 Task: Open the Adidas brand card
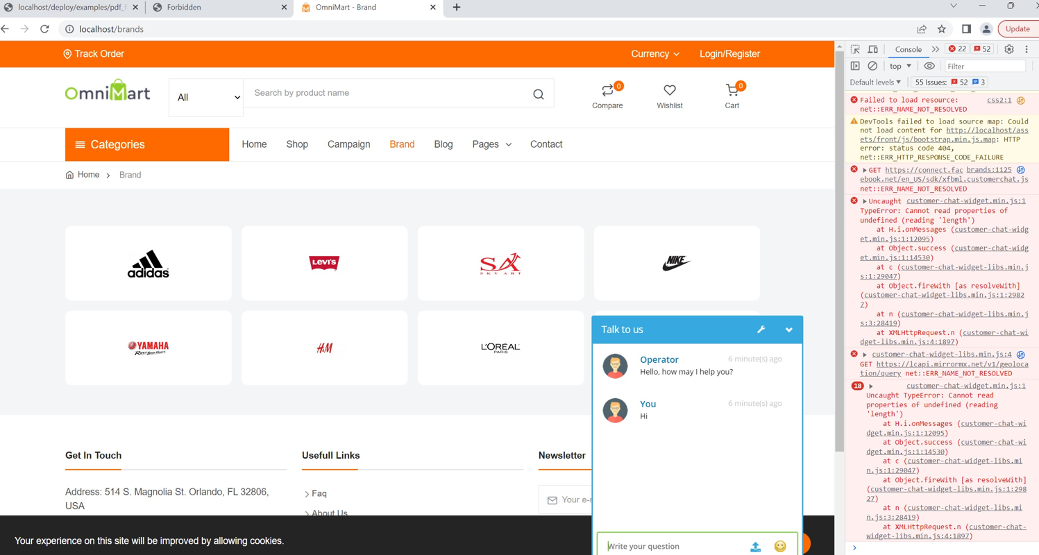[x=149, y=263]
